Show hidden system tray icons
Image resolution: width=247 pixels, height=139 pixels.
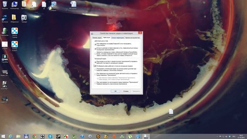[x=217, y=136]
